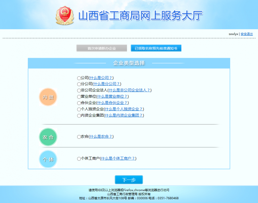Click the blue 个体 category badge

48,159
